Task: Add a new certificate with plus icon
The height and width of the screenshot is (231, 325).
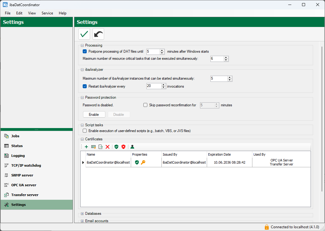Action: click(86, 147)
